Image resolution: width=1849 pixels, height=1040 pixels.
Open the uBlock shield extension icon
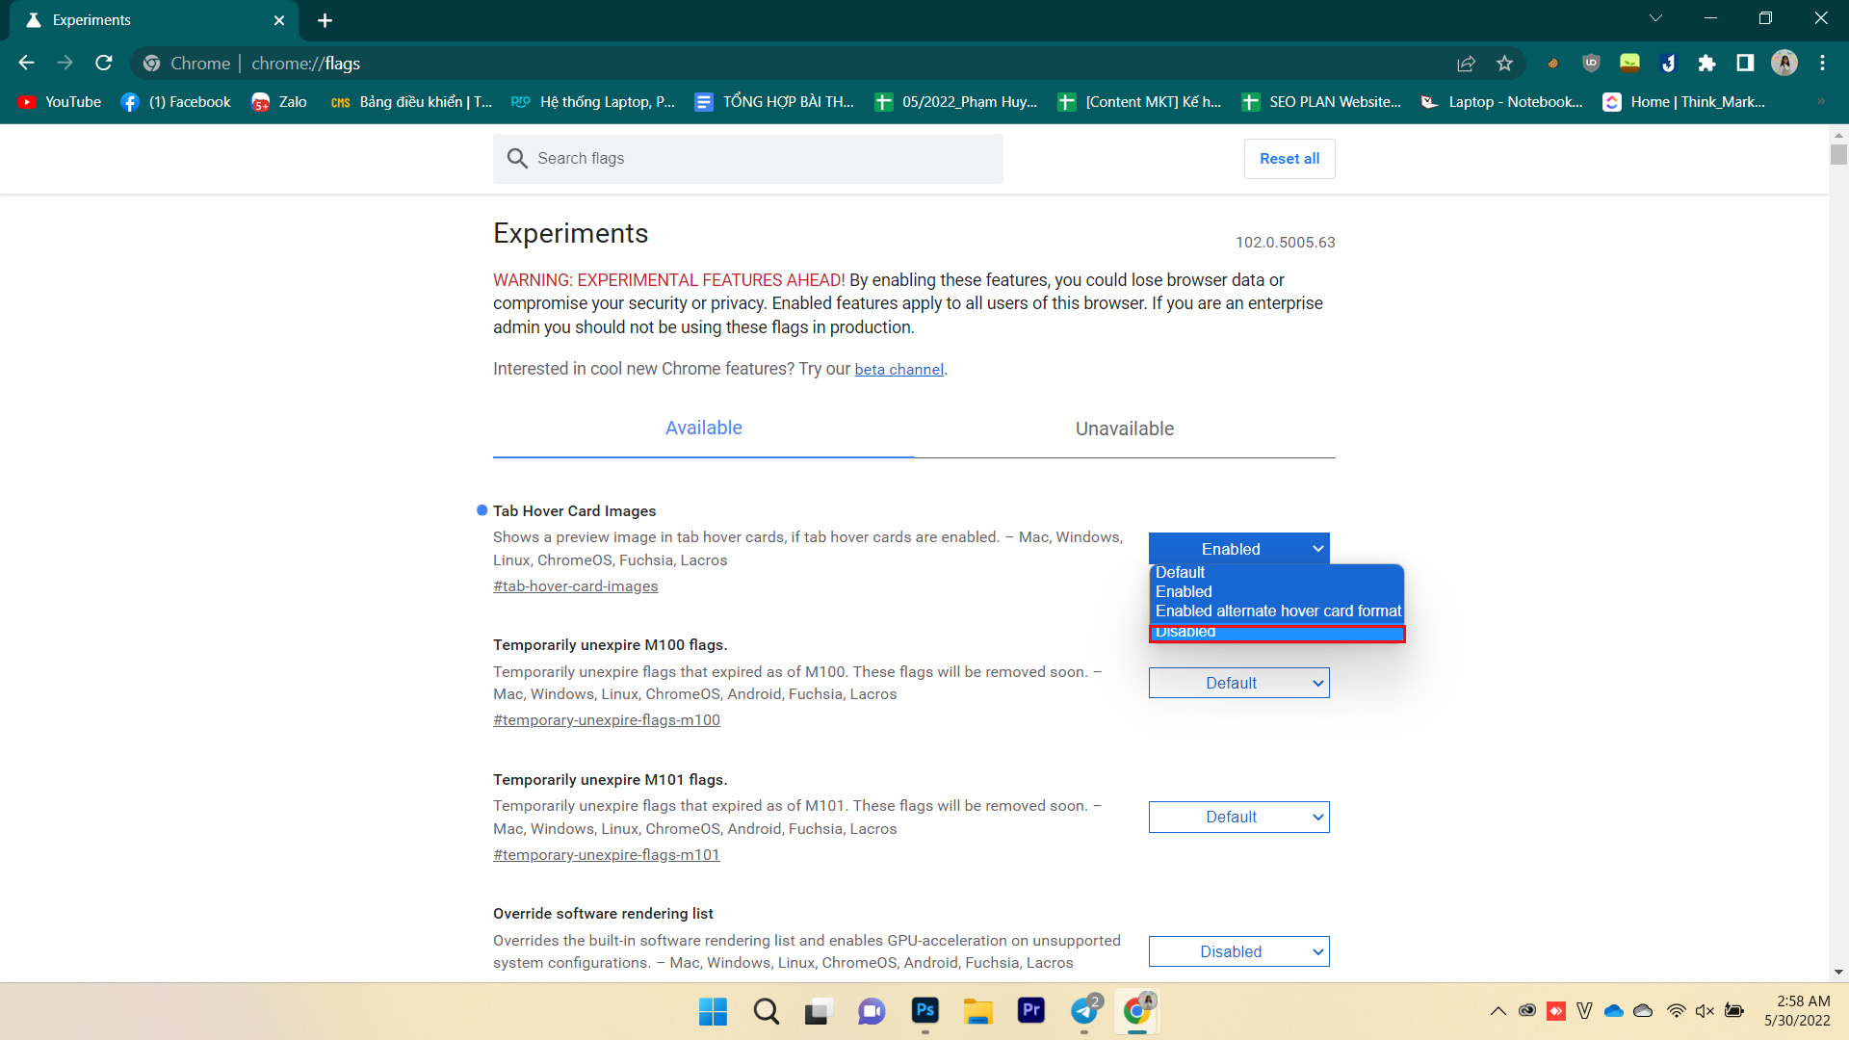pyautogui.click(x=1591, y=64)
